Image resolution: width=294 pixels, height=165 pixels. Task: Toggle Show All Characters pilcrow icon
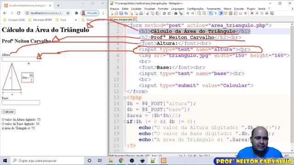coord(215,13)
